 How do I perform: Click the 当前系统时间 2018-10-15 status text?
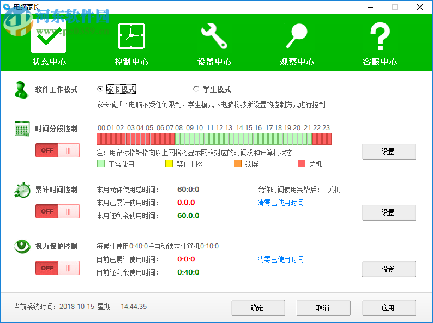[80, 307]
